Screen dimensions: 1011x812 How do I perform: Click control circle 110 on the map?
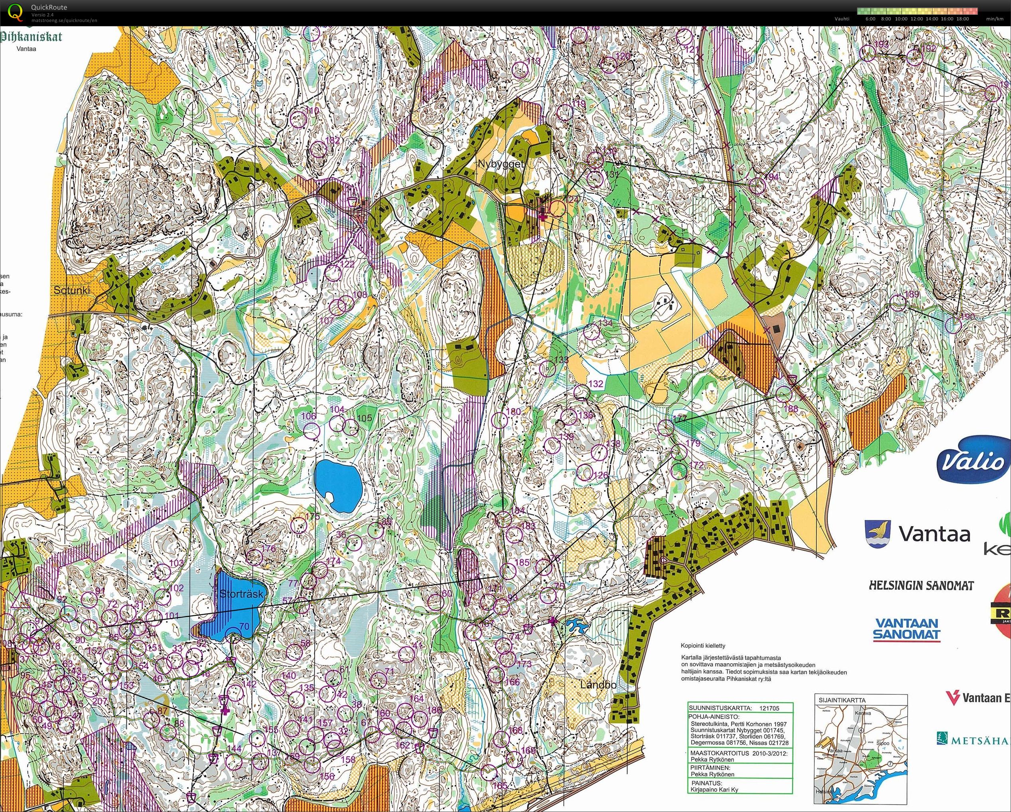coord(298,119)
